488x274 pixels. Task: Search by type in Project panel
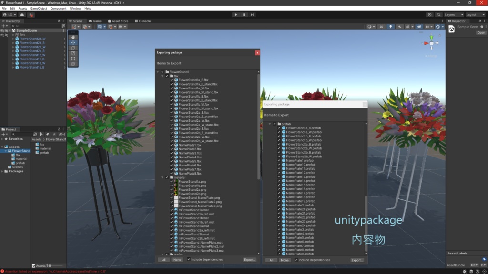pos(41,134)
